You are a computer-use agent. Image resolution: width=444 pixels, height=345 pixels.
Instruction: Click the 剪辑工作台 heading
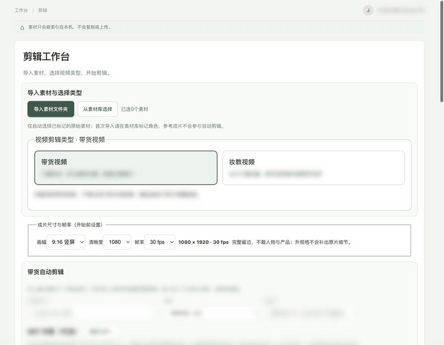click(x=46, y=57)
